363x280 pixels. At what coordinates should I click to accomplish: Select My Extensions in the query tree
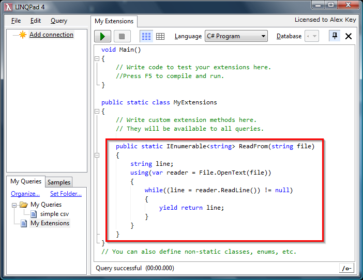point(50,223)
